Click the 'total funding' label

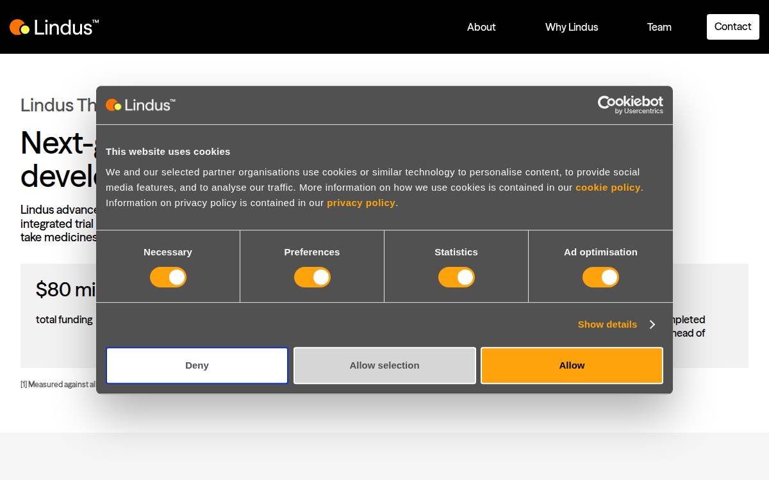coord(64,319)
